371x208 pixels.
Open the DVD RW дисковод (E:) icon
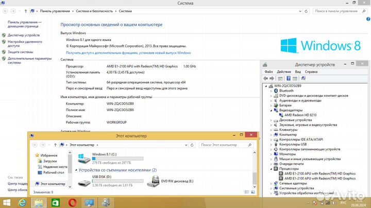click(153, 181)
